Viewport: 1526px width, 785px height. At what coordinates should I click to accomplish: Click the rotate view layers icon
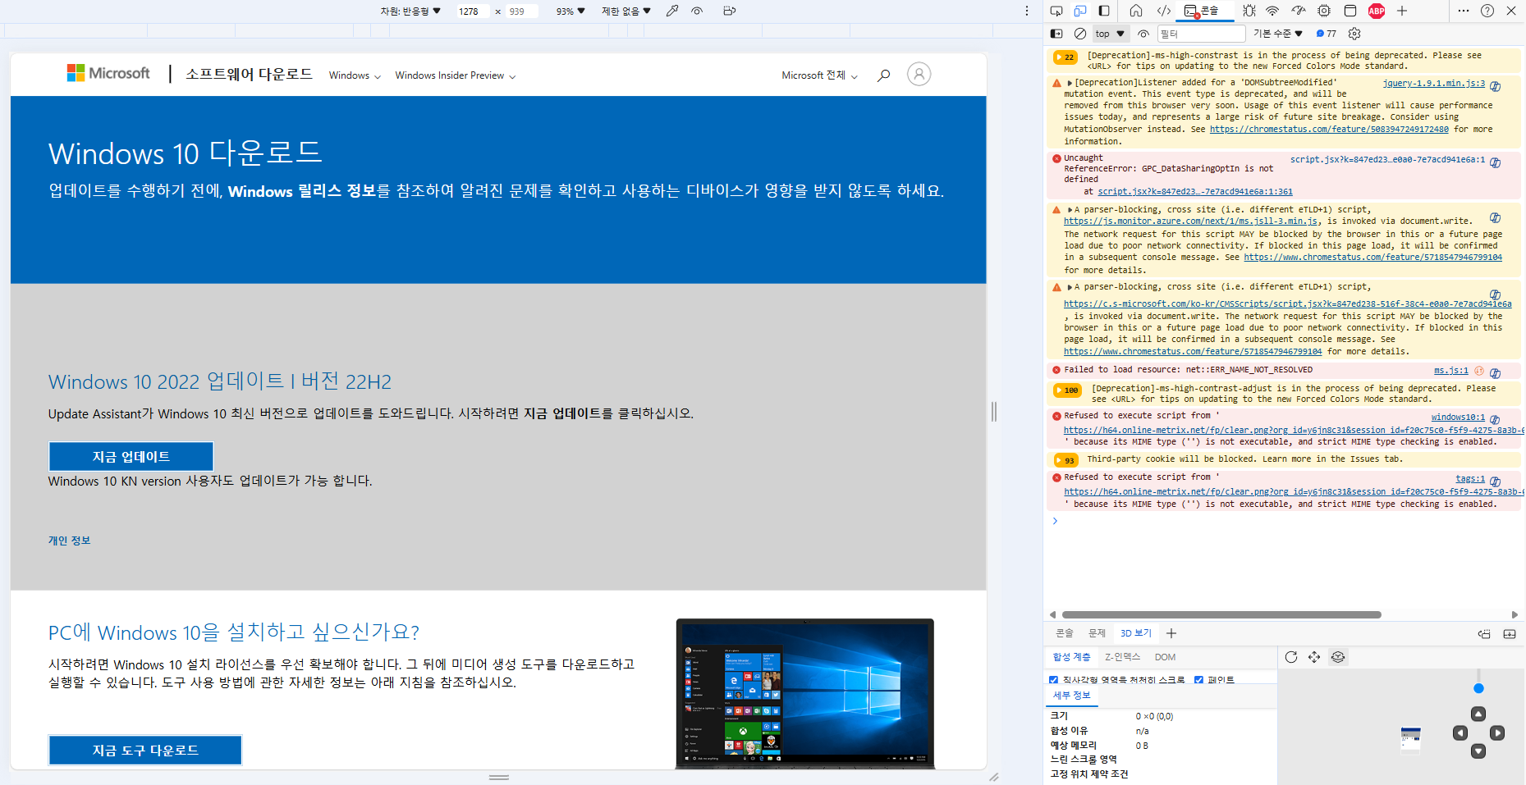[x=1338, y=657]
